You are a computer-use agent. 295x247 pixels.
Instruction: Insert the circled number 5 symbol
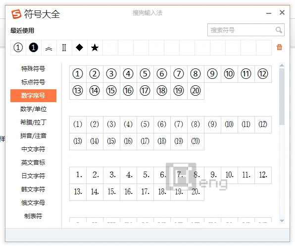point(145,74)
